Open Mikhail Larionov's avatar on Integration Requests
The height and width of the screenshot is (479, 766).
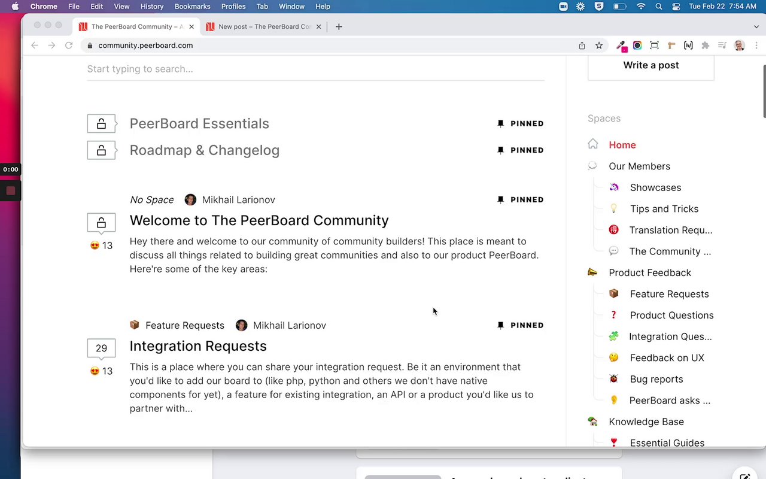pos(241,325)
